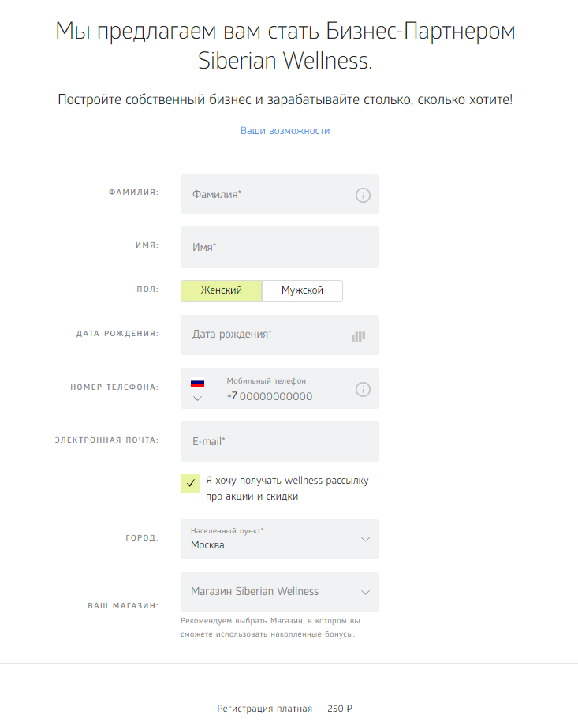
Task: Click the info icon next to the phone number
Action: coord(363,388)
